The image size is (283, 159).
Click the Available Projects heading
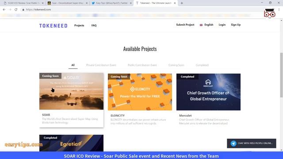coord(140,49)
